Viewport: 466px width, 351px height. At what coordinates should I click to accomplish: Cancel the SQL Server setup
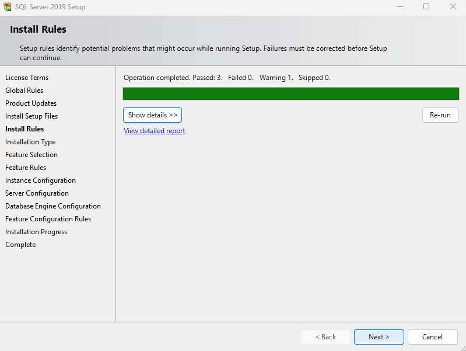(x=432, y=337)
